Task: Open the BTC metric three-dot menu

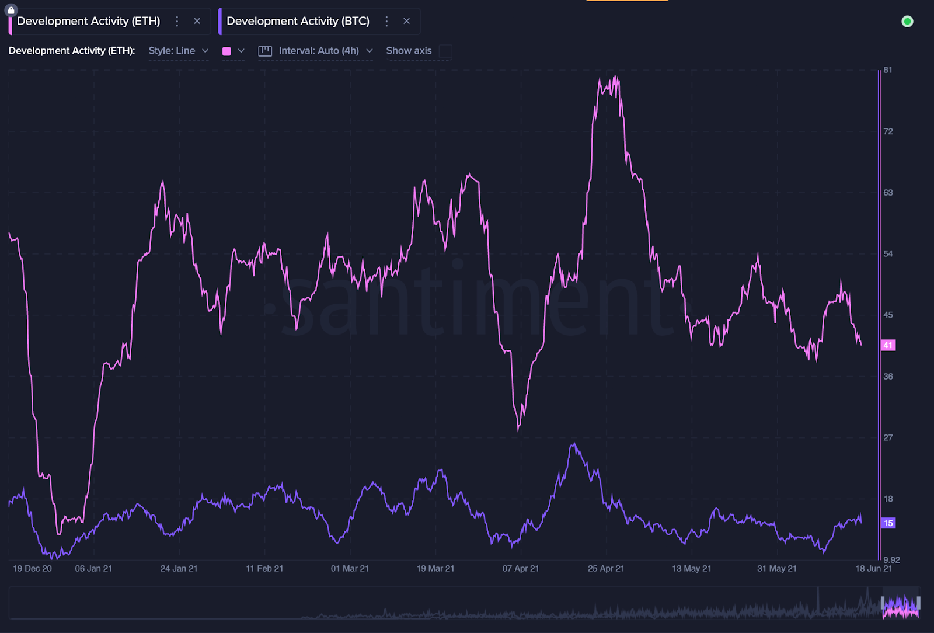Action: point(386,22)
